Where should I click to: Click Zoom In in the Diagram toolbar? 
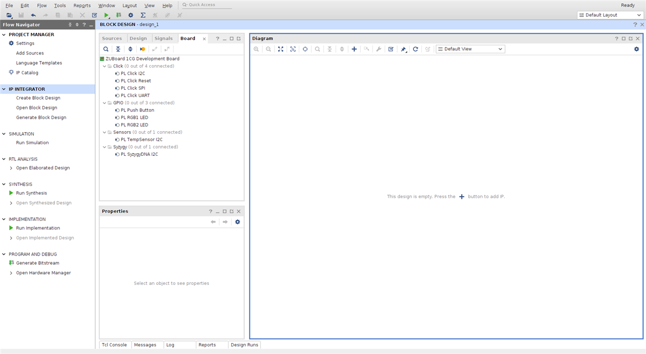[256, 49]
